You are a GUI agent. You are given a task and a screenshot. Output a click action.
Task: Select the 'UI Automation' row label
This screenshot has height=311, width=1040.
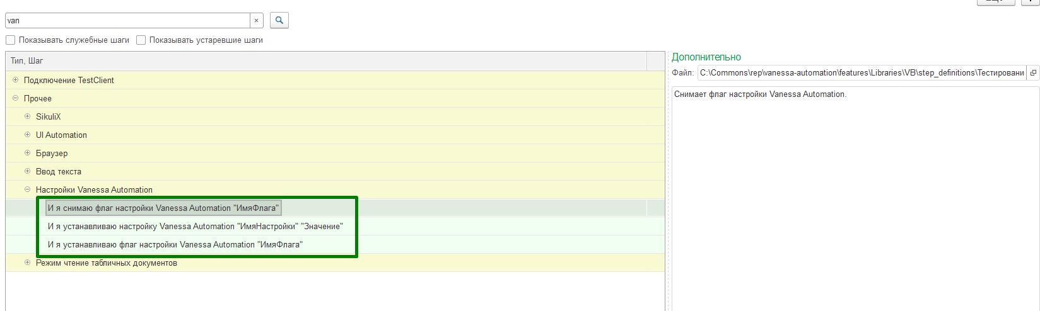(61, 135)
